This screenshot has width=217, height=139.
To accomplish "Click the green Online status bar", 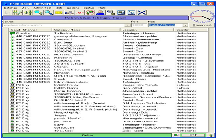I will coord(87,135).
